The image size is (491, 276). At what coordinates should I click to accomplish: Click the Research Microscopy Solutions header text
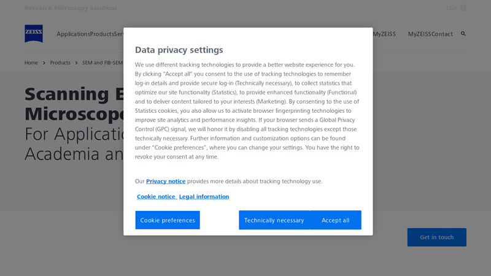71,8
